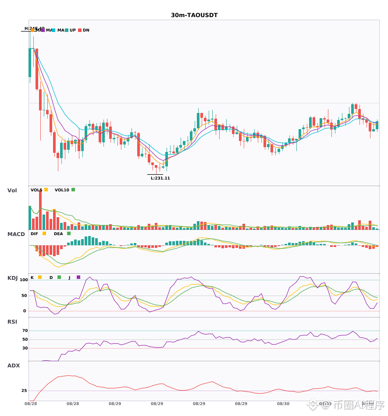Image resolution: width=388 pixels, height=416 pixels.
Task: Click the red DN legend swatch
Action: pos(80,30)
